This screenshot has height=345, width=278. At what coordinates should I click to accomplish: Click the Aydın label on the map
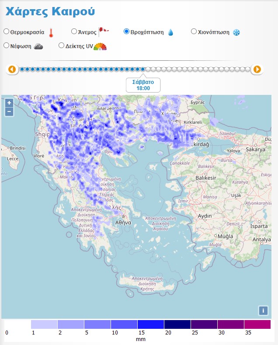[x=205, y=216]
